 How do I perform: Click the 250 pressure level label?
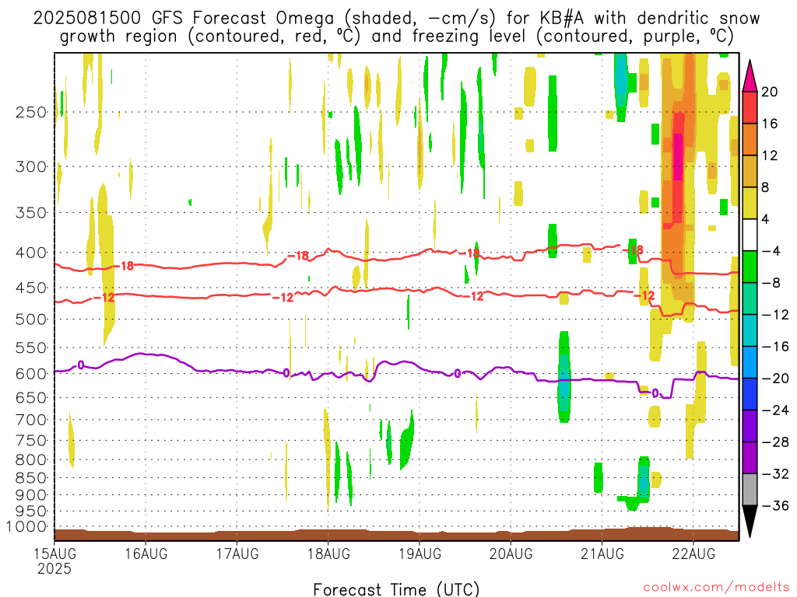(x=31, y=112)
